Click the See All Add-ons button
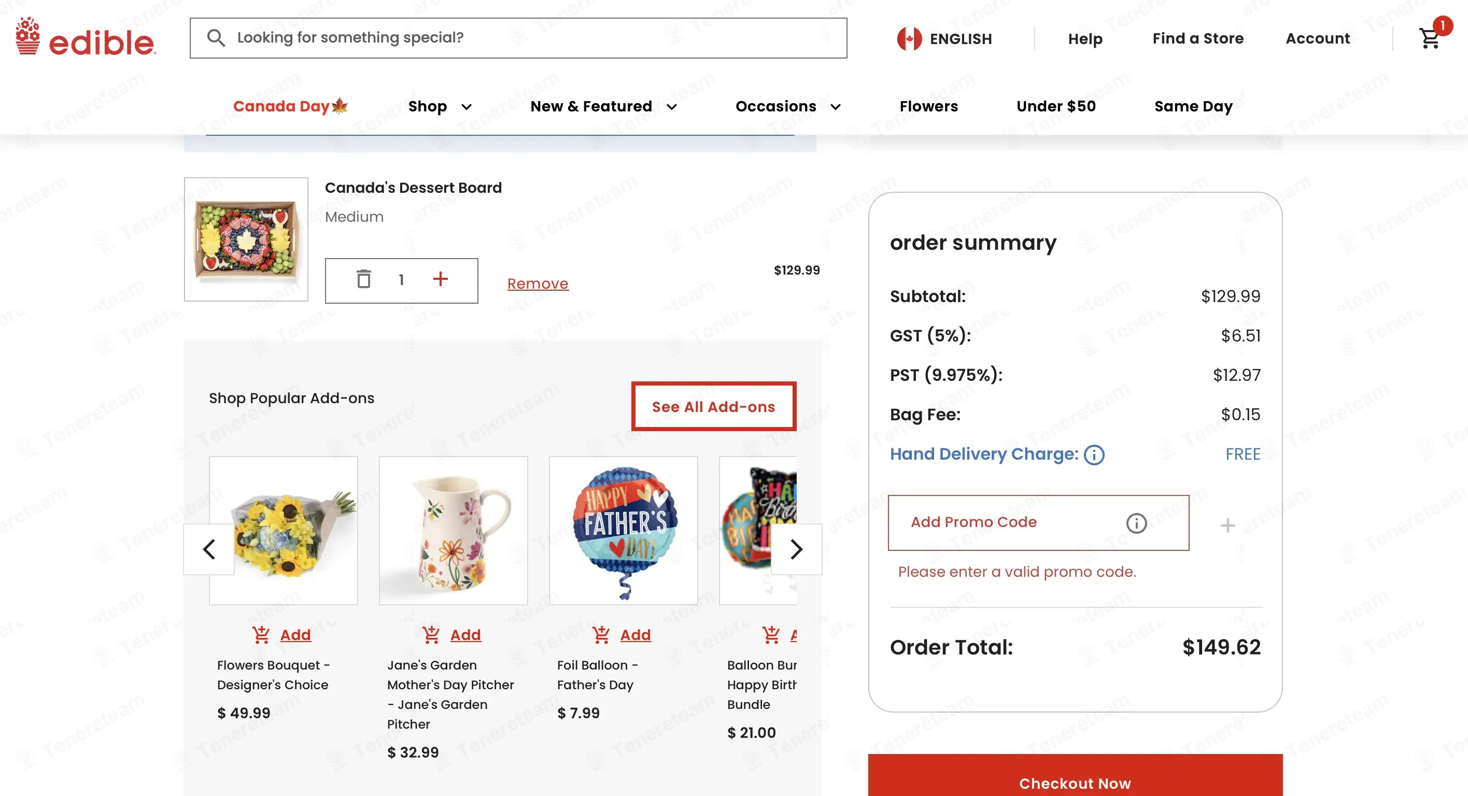1468x796 pixels. pyautogui.click(x=713, y=406)
